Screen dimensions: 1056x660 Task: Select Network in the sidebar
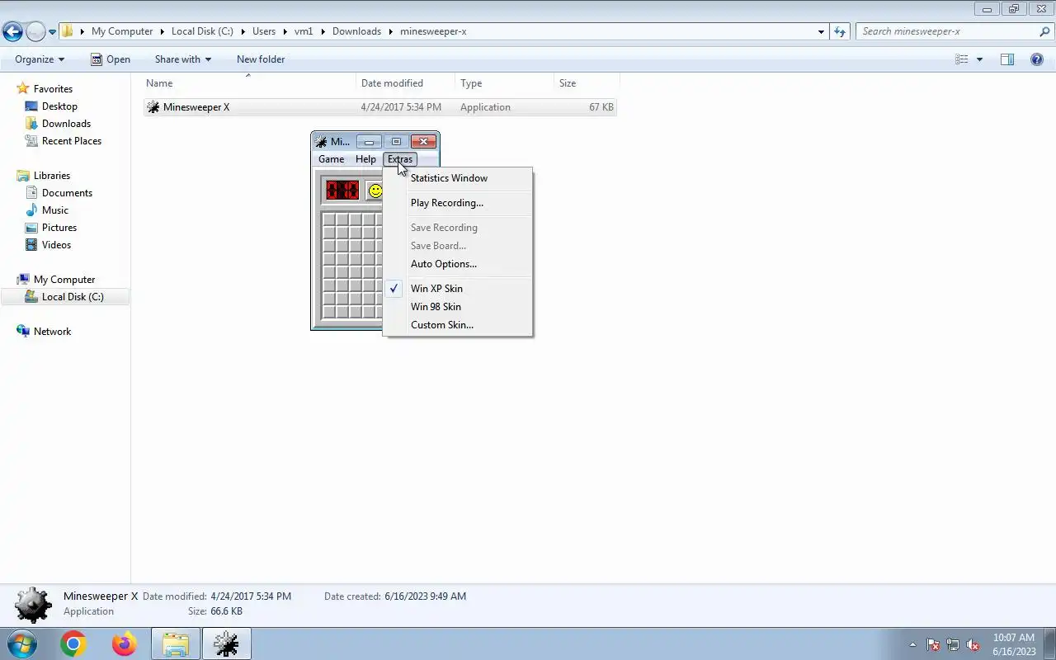click(52, 332)
